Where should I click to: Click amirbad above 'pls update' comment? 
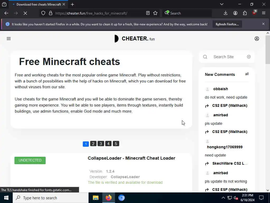pyautogui.click(x=221, y=115)
